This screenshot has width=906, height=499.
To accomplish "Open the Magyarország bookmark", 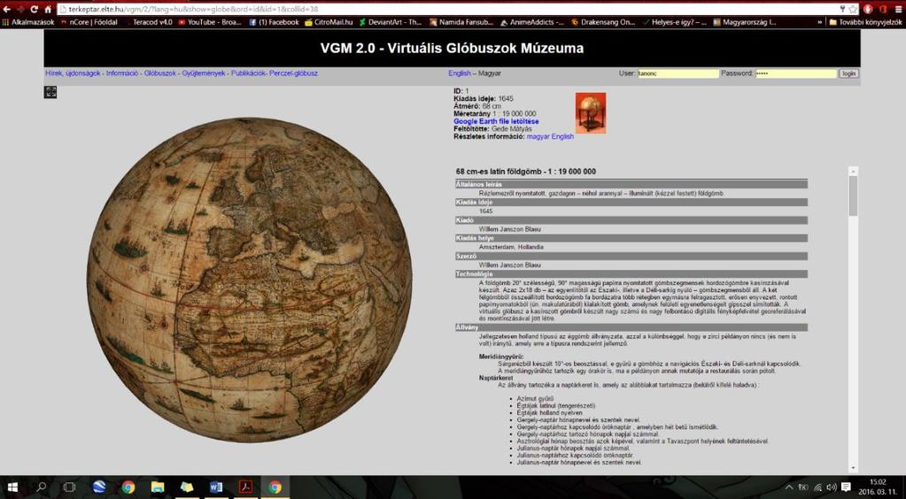I will tap(745, 22).
